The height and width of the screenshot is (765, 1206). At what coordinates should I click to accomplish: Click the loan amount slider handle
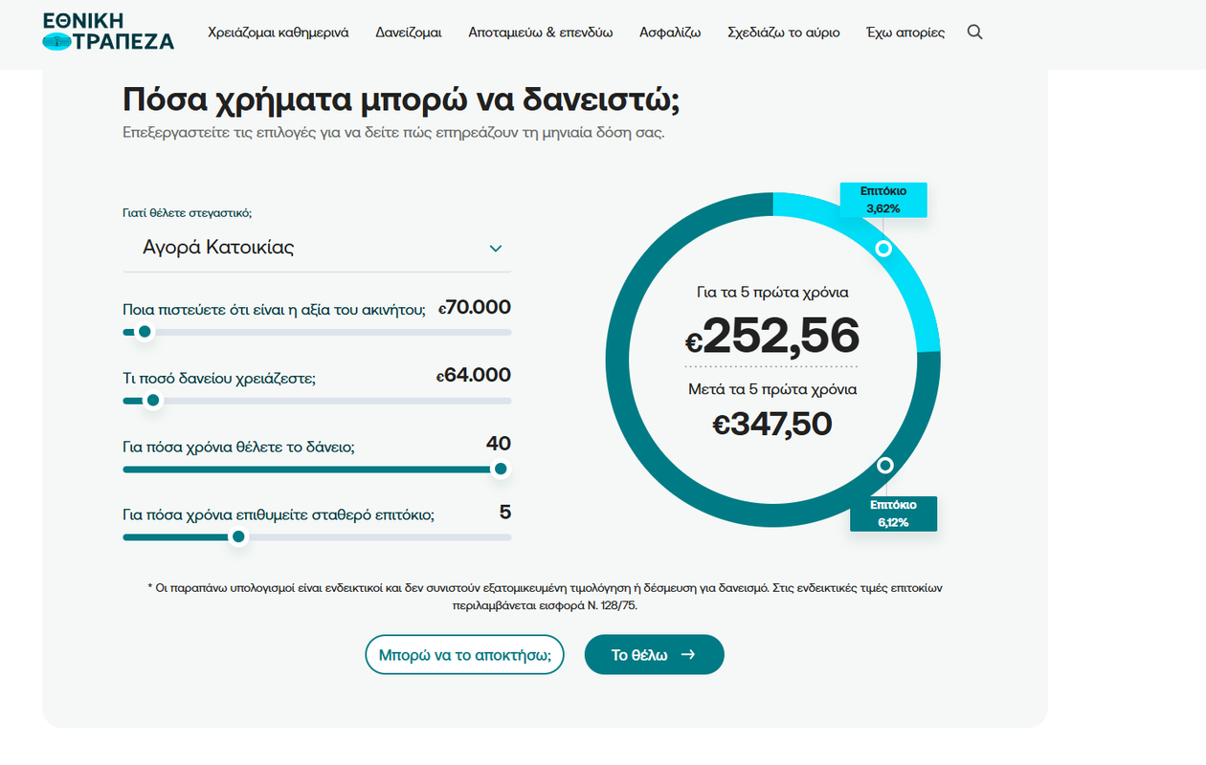(152, 401)
